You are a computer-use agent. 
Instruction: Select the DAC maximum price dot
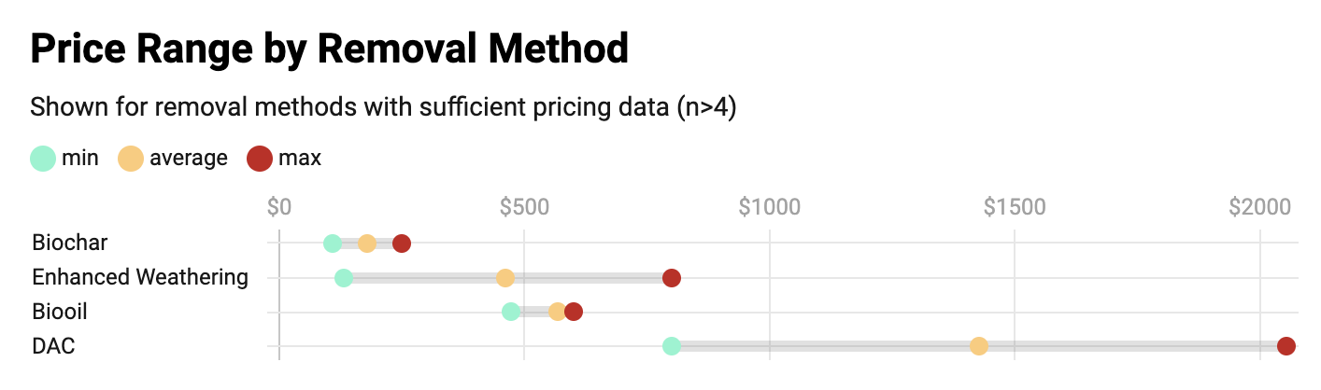(1286, 346)
